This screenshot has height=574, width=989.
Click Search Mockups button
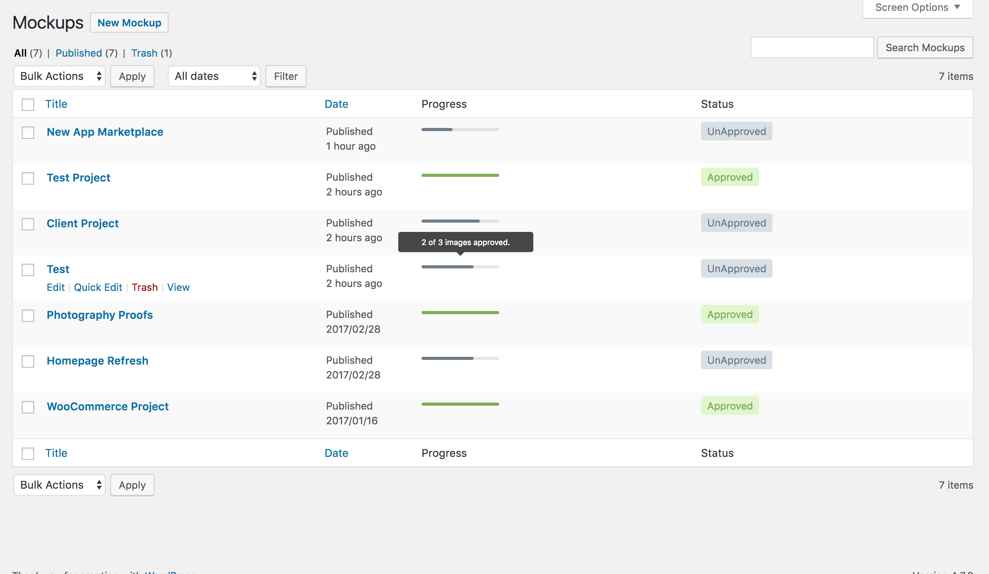point(925,48)
